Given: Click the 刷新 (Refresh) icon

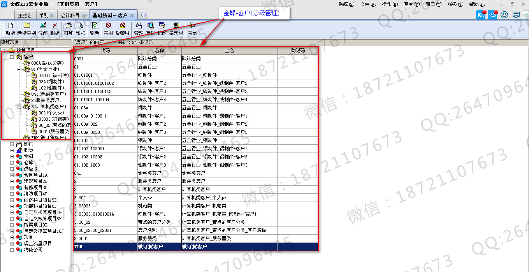Looking at the screenshot, I should coord(94,26).
